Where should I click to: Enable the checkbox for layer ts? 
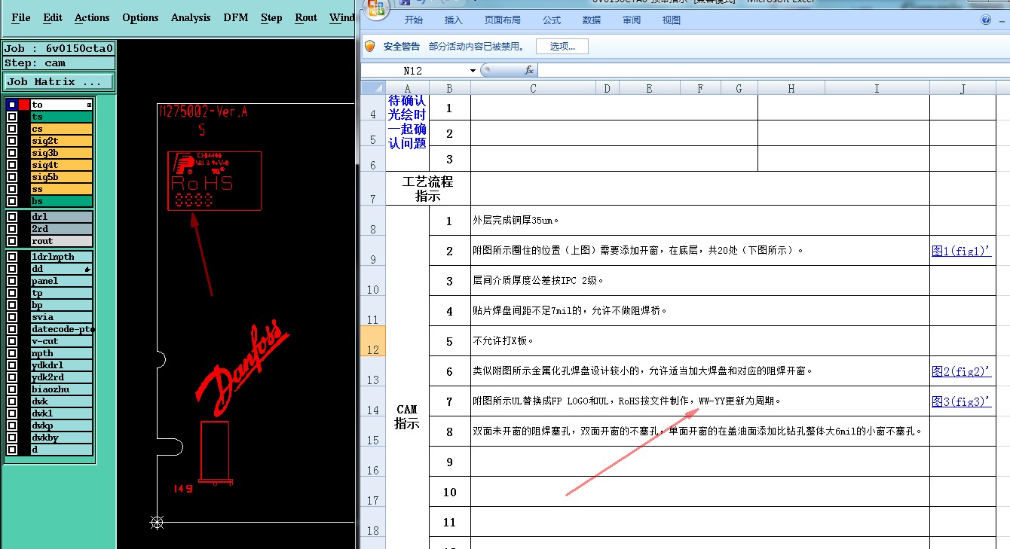12,117
